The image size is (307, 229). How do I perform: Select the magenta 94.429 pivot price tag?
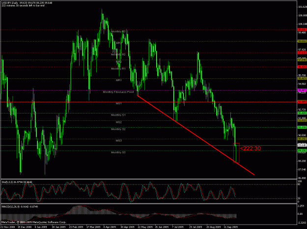302,90
